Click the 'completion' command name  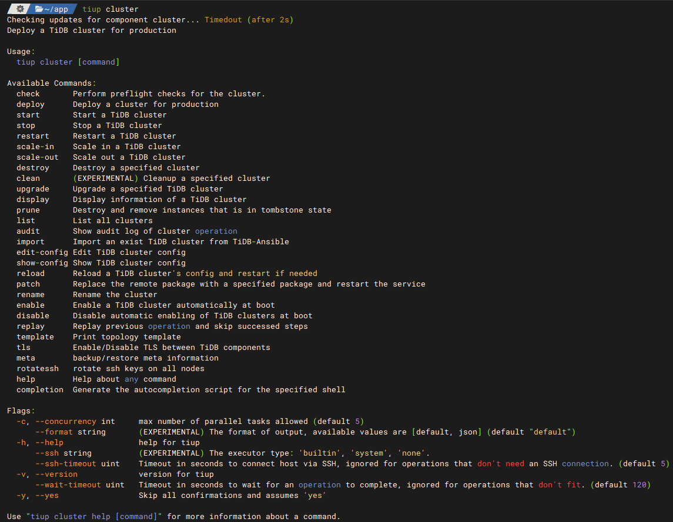click(x=40, y=390)
